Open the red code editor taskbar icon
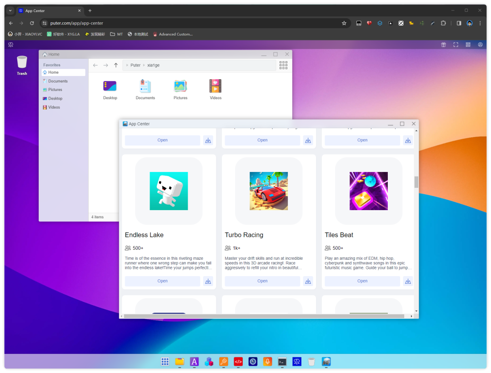 tap(238, 362)
